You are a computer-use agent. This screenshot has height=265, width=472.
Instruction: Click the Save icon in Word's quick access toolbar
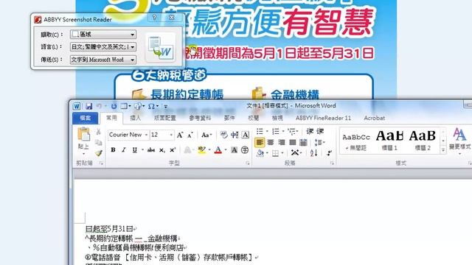point(88,106)
